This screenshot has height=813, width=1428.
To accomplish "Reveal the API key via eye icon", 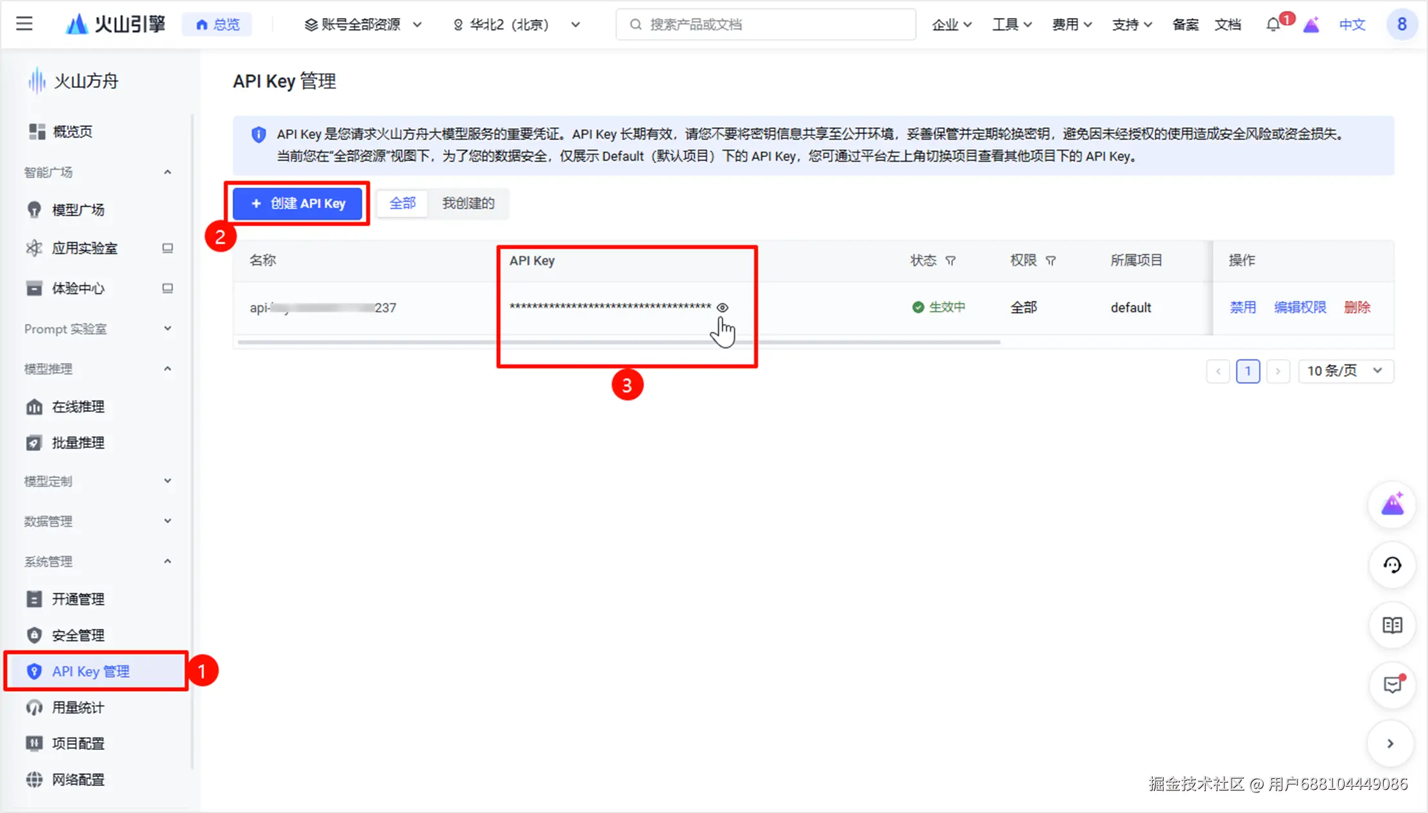I will 722,307.
